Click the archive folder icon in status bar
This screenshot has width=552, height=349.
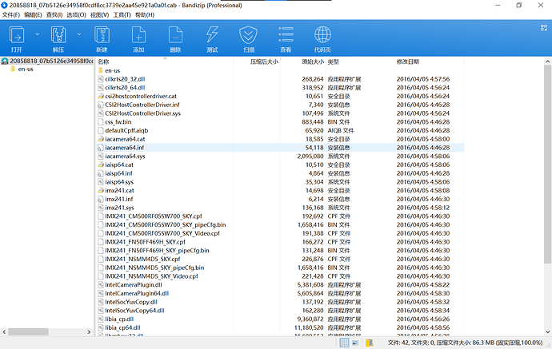(x=370, y=343)
